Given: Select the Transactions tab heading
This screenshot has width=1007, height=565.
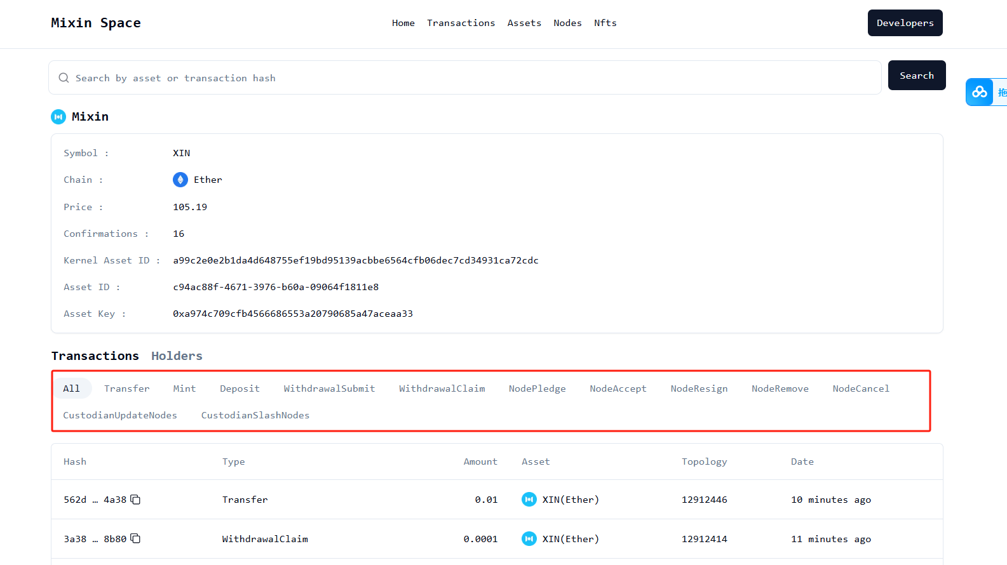Looking at the screenshot, I should [95, 356].
